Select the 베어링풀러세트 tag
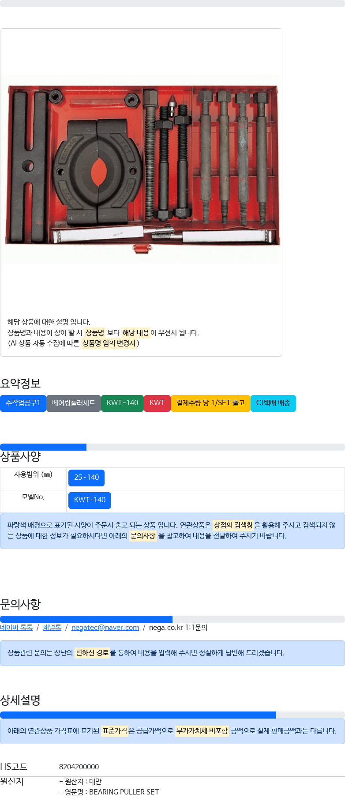Viewport: 345px width, 798px height. [74, 403]
